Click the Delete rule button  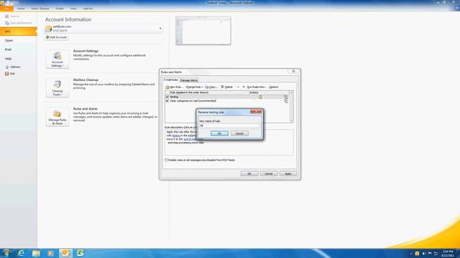pyautogui.click(x=227, y=87)
